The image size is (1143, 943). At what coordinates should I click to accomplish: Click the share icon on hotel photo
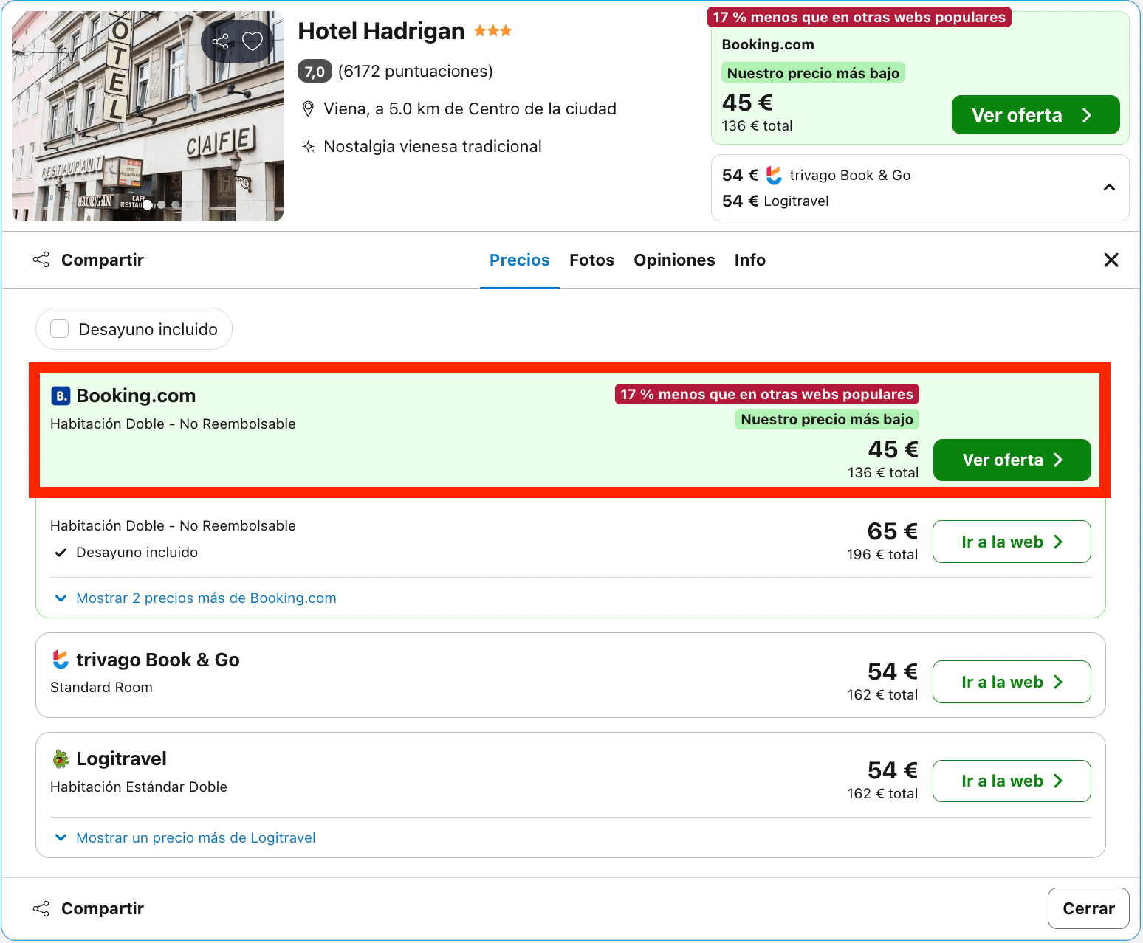tap(220, 41)
